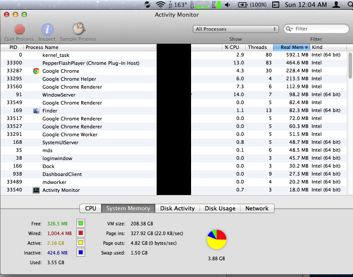Open the volume speaker menu bar icon
The width and height of the screenshot is (353, 277).
coord(228,4)
